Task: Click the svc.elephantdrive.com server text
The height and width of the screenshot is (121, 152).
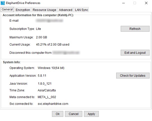Action: pos(53,104)
